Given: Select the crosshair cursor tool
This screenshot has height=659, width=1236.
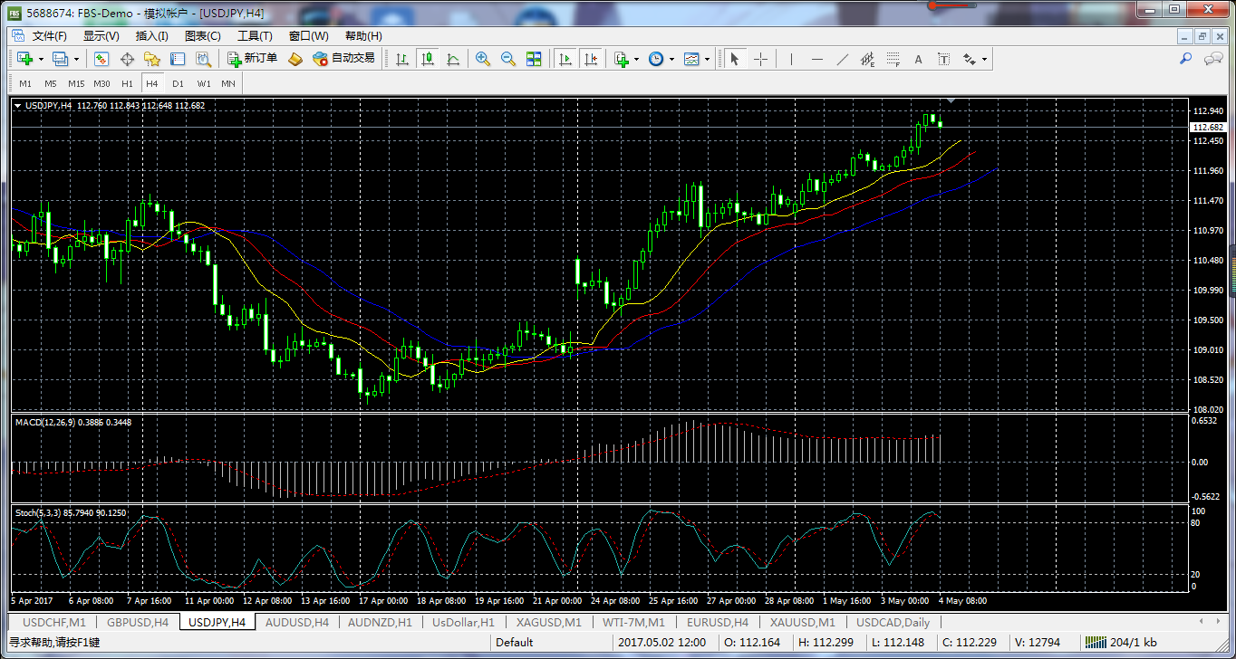Looking at the screenshot, I should (760, 59).
